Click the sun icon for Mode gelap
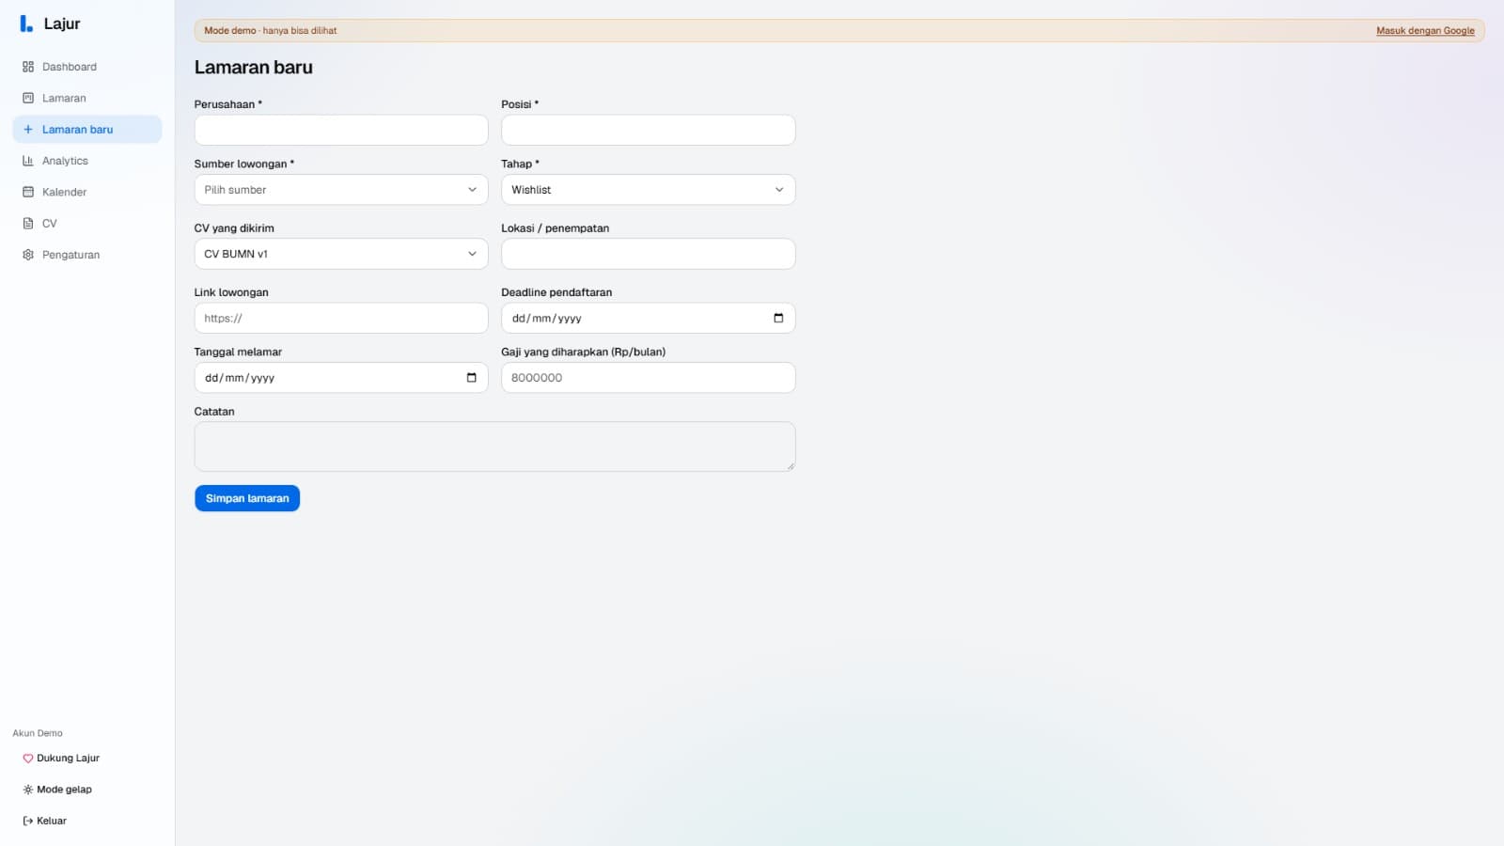The width and height of the screenshot is (1504, 846). pyautogui.click(x=28, y=790)
